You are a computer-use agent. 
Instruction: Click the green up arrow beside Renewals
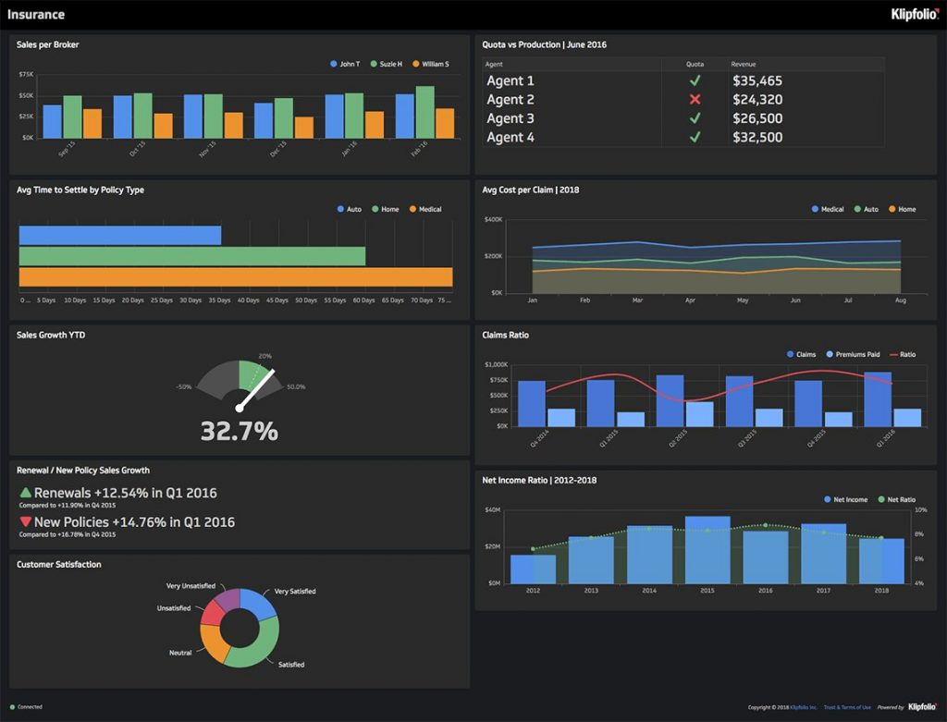click(x=25, y=493)
